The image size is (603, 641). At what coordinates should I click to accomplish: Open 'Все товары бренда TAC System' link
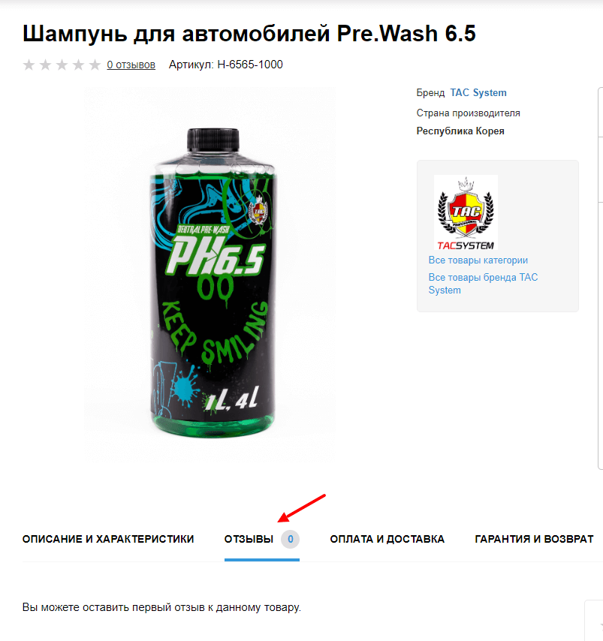click(x=483, y=283)
